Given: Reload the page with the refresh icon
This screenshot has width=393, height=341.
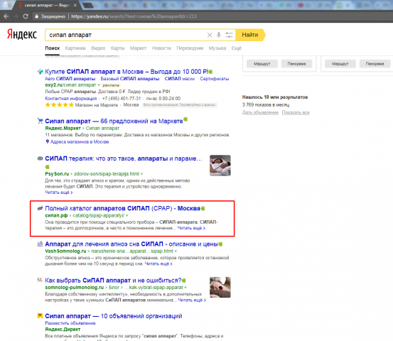Looking at the screenshot, I should click(x=26, y=16).
